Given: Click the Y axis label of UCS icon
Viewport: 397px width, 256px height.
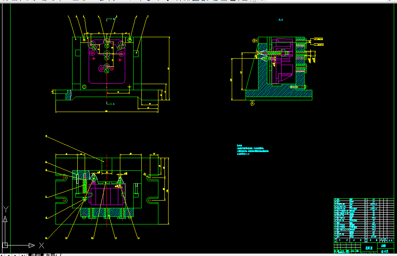Looking at the screenshot, I should coord(6,209).
